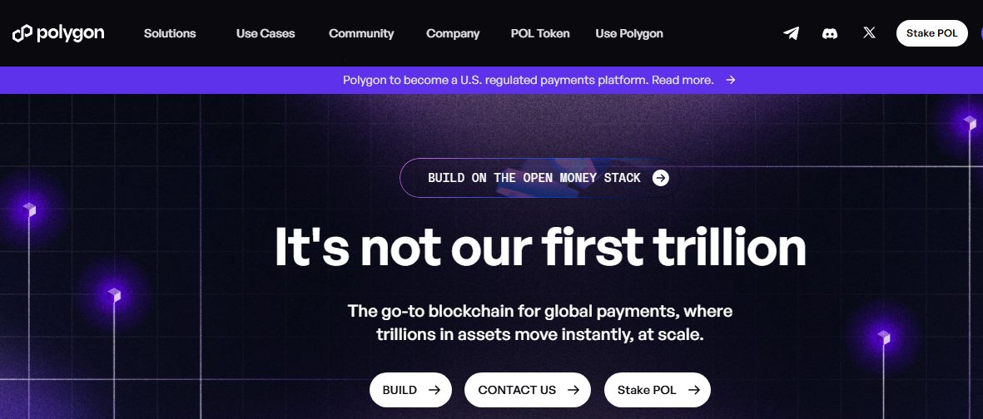Expand the Solutions menu

pos(170,33)
